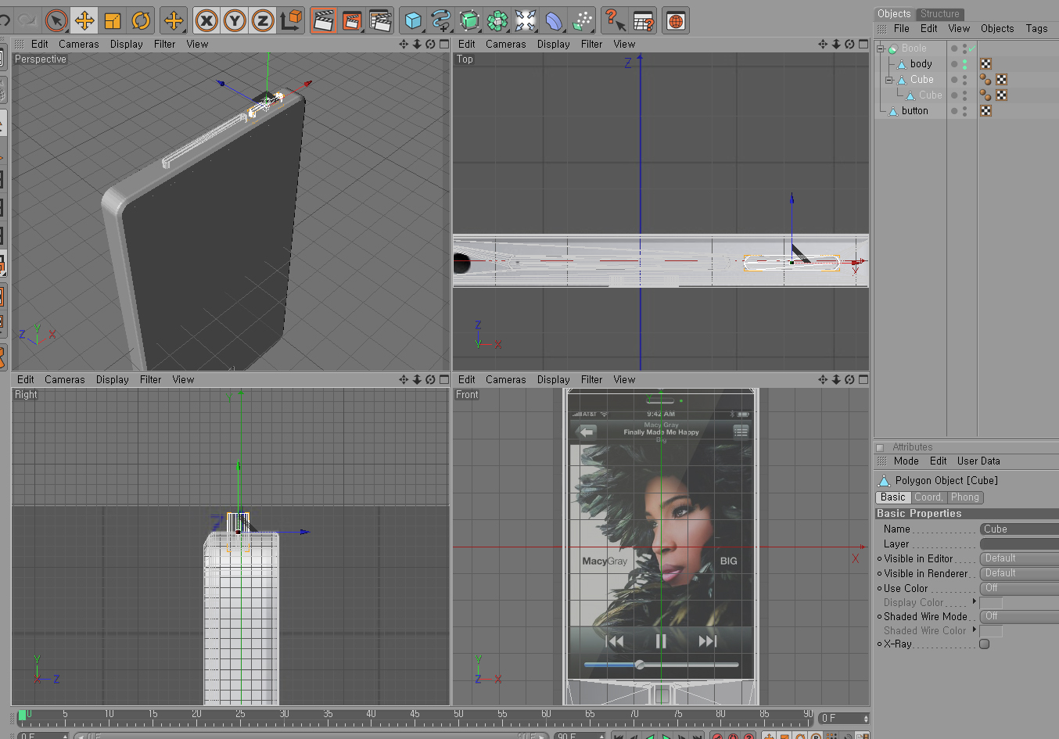Image resolution: width=1059 pixels, height=739 pixels.
Task: Open Object Manager Objects menu
Action: pos(997,29)
